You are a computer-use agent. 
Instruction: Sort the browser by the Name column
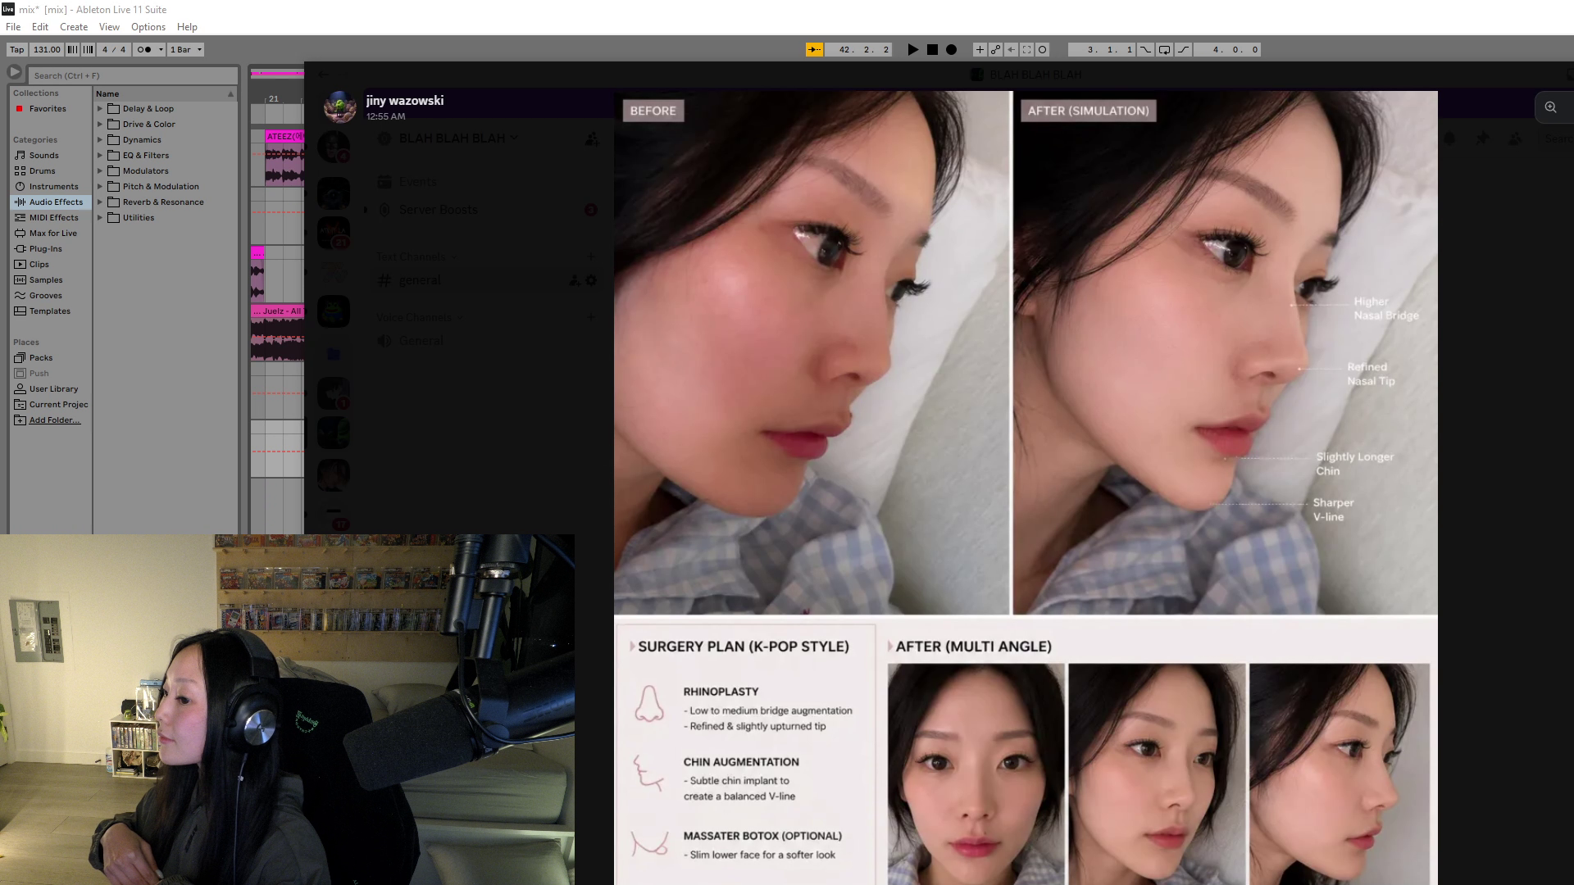pyautogui.click(x=165, y=94)
